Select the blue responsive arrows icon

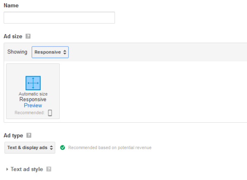[33, 83]
